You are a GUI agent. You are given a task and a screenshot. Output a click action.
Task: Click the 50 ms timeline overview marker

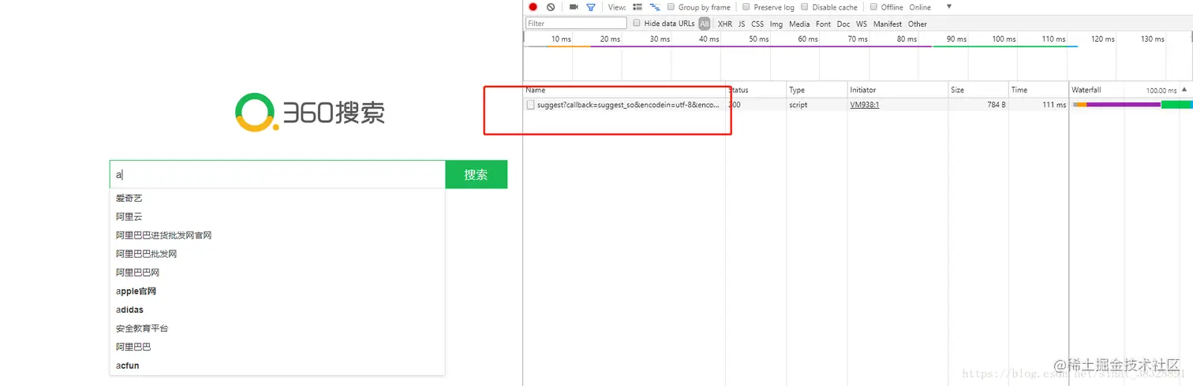758,39
